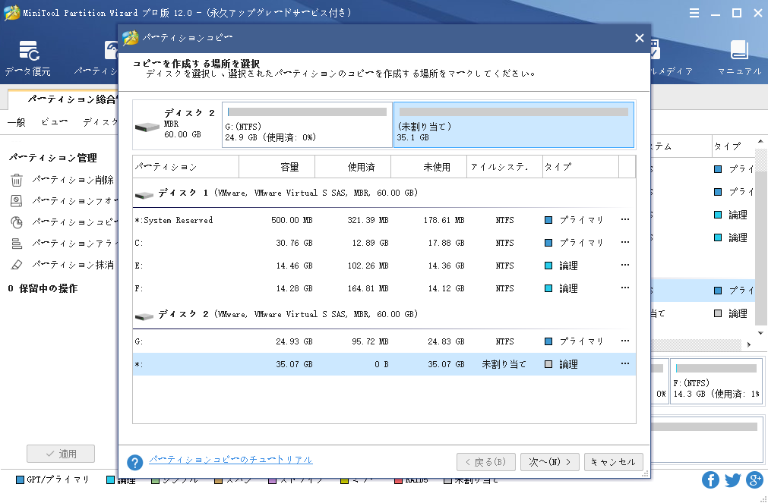Open the Facebook icon at the bottom
The image size is (768, 503).
[710, 479]
